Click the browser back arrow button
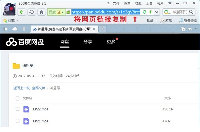Viewport: 200px width, 132px height. (x=22, y=12)
